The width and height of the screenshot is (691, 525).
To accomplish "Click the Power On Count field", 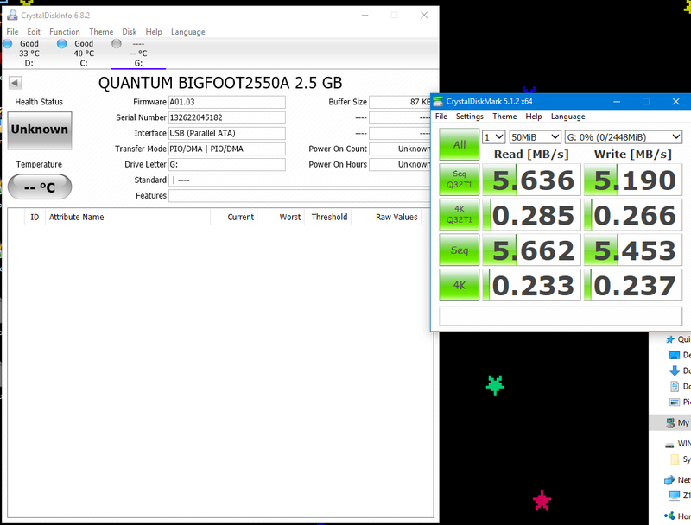I will point(400,149).
